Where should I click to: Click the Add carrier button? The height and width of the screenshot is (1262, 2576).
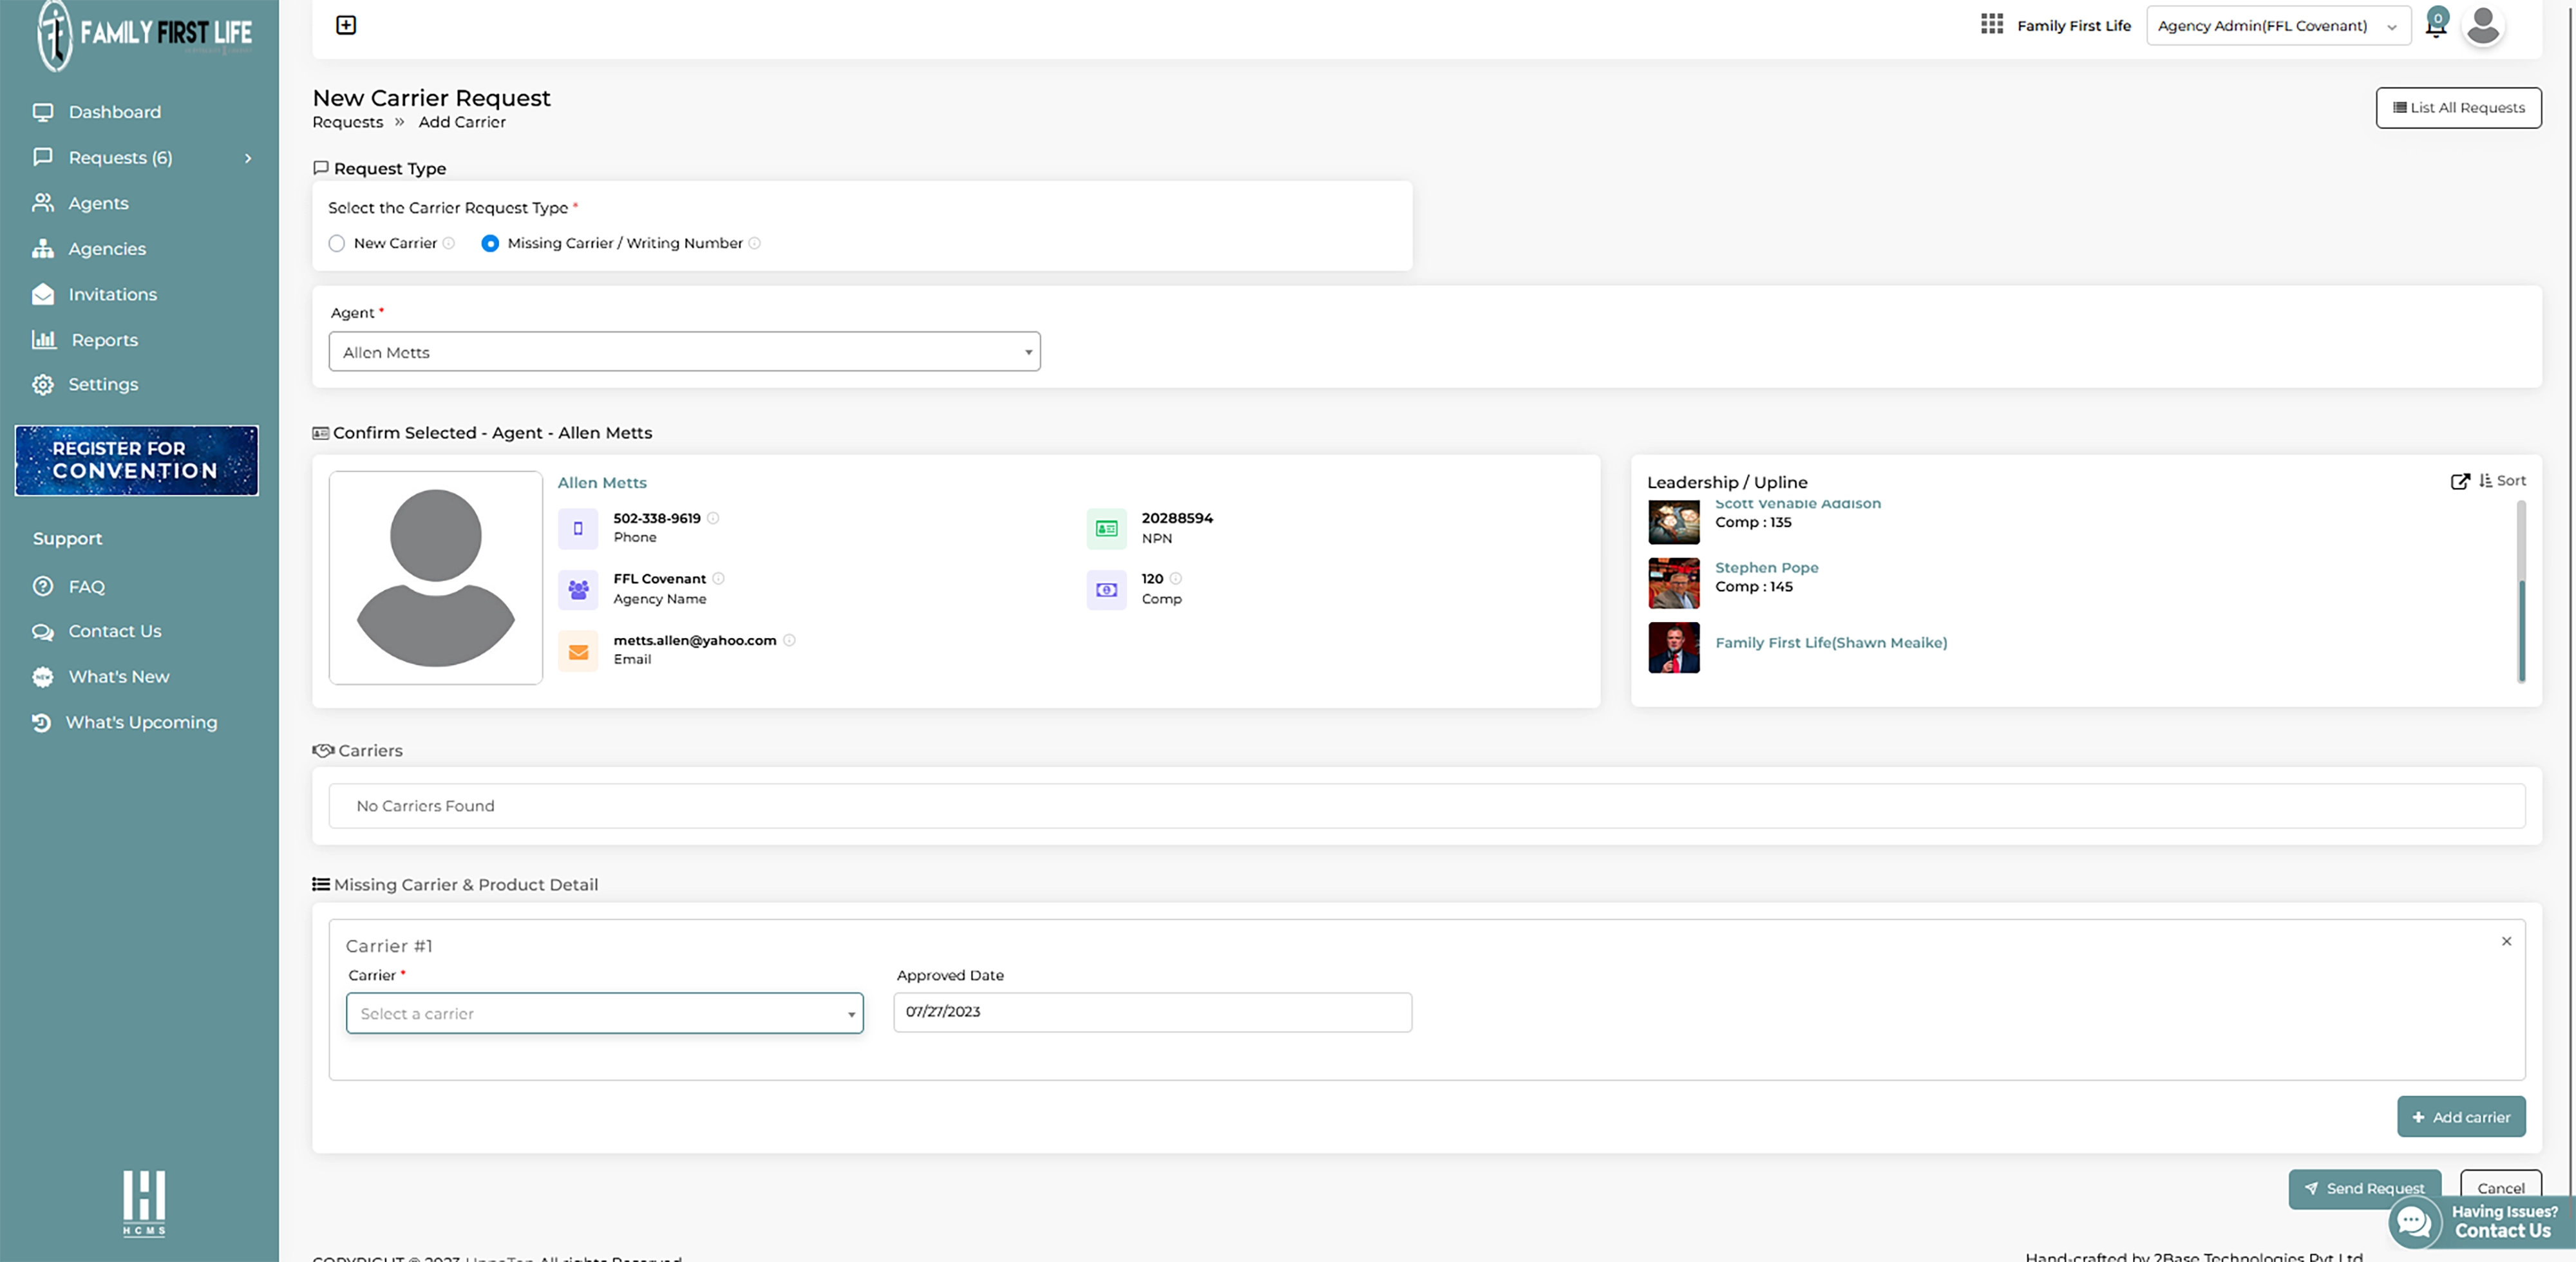click(2461, 1117)
